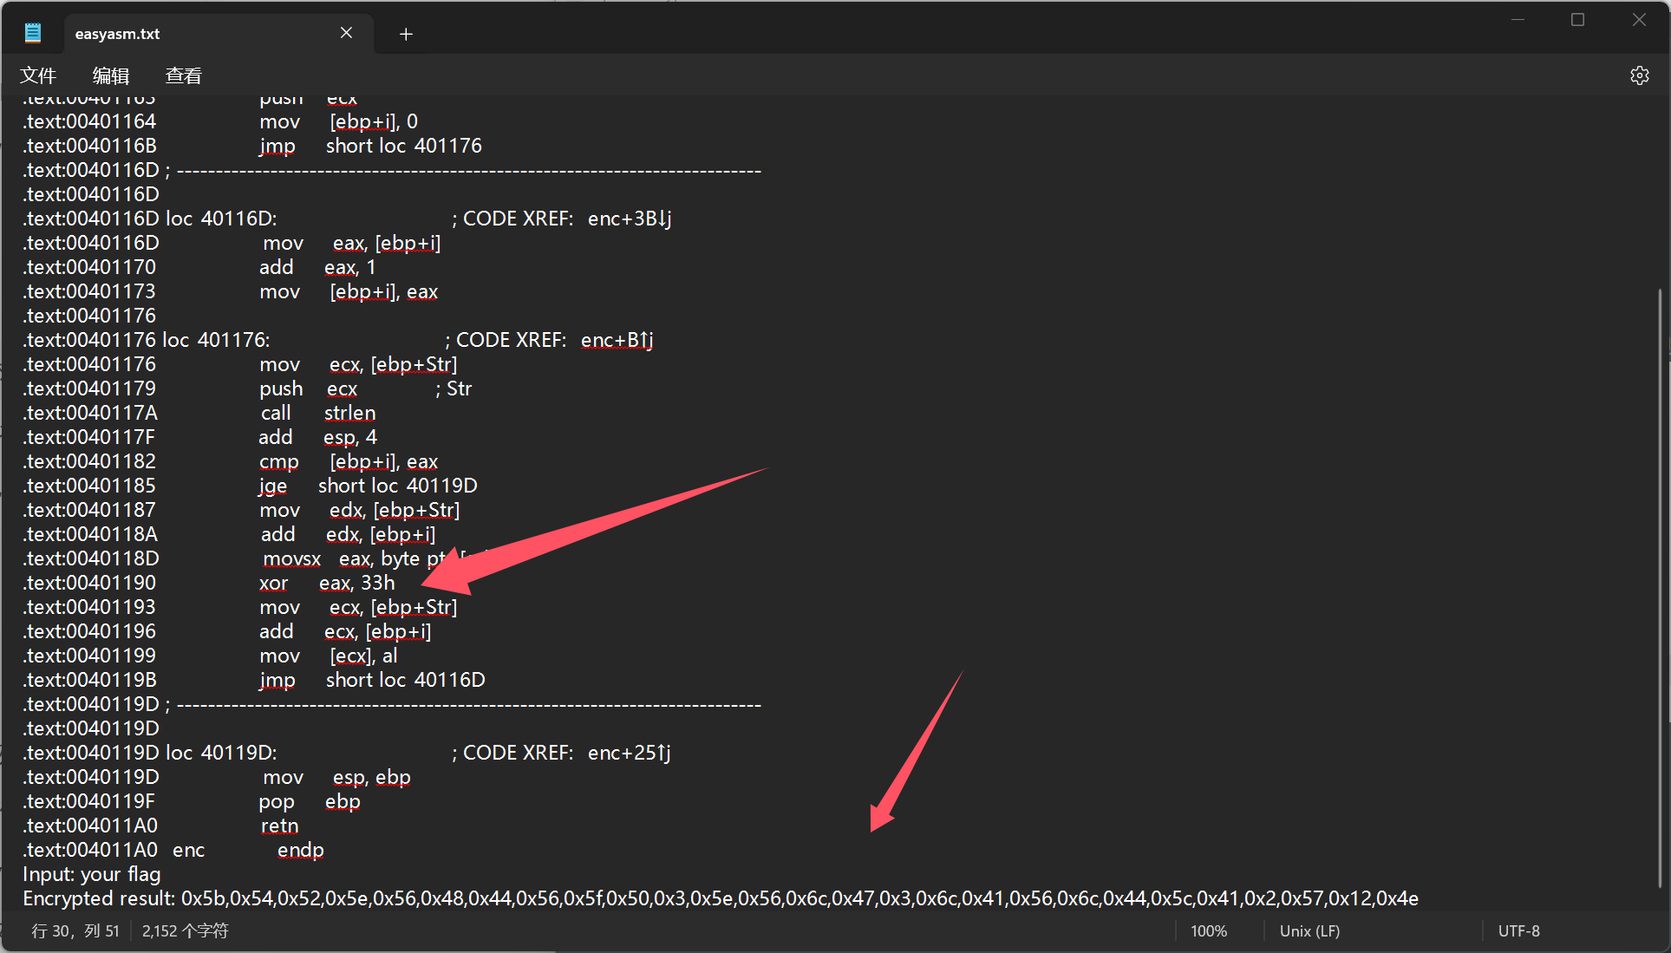Viewport: 1671px width, 953px height.
Task: Click the 'add edx, [ebp+i]' line
Action: 230,534
